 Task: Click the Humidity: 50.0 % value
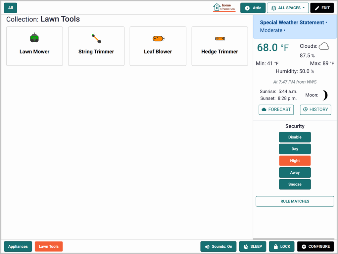[x=295, y=71]
